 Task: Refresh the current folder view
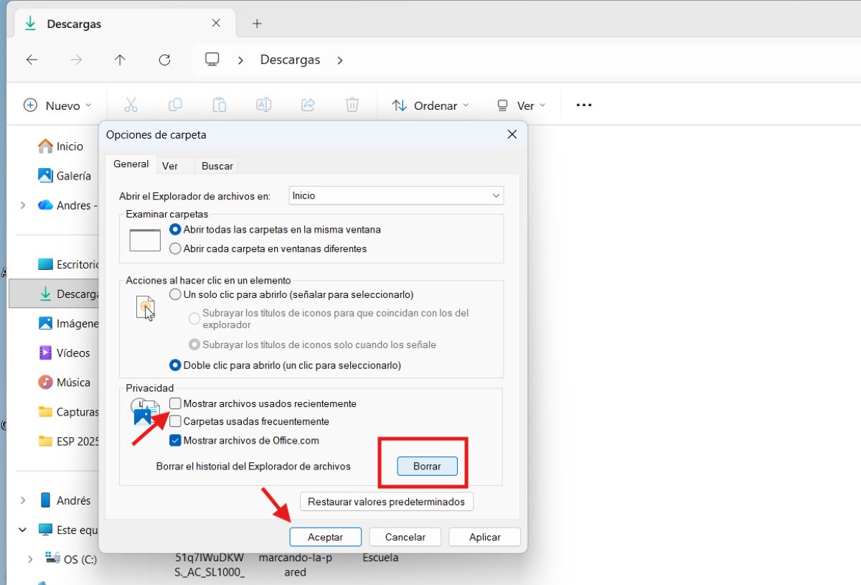tap(164, 60)
